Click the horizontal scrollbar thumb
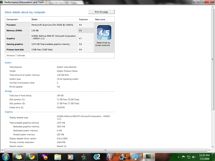 [105, 150]
